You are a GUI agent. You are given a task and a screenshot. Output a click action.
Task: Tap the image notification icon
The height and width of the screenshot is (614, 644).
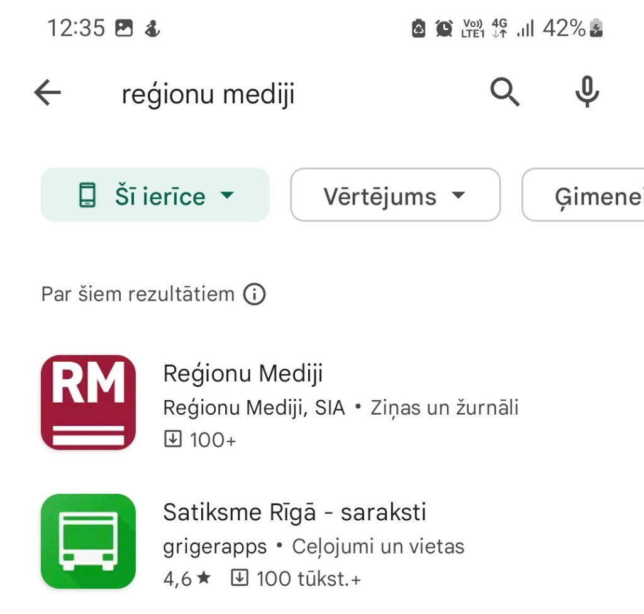124,28
